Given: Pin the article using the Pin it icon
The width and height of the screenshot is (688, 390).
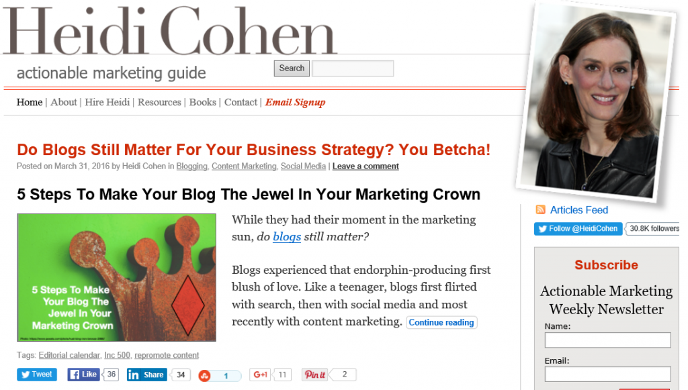Looking at the screenshot, I should 314,375.
